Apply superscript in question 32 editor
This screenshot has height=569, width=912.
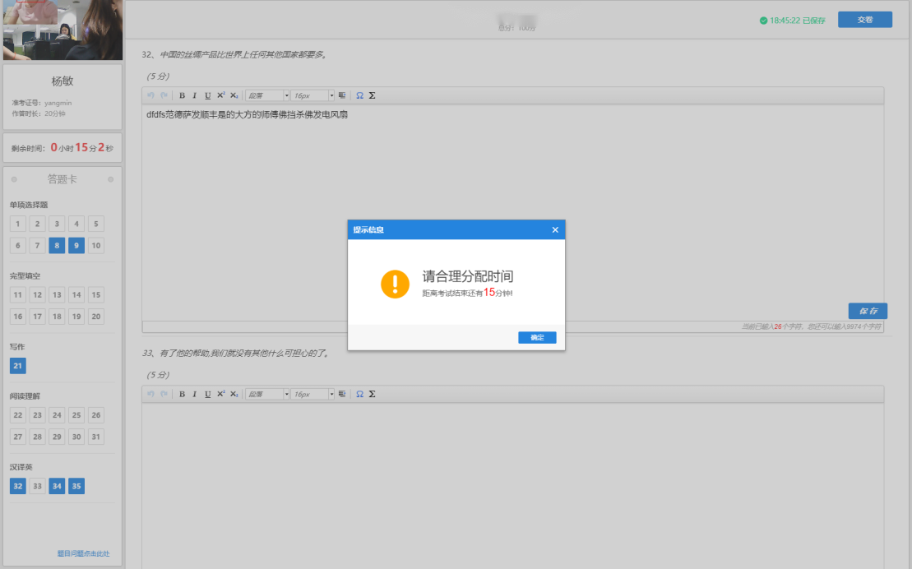[220, 95]
